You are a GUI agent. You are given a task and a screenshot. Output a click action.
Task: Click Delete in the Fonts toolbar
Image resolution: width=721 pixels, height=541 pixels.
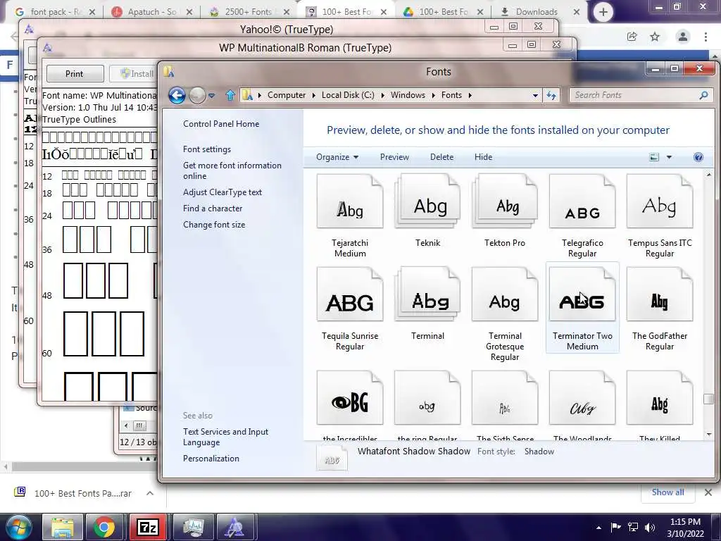(x=442, y=157)
